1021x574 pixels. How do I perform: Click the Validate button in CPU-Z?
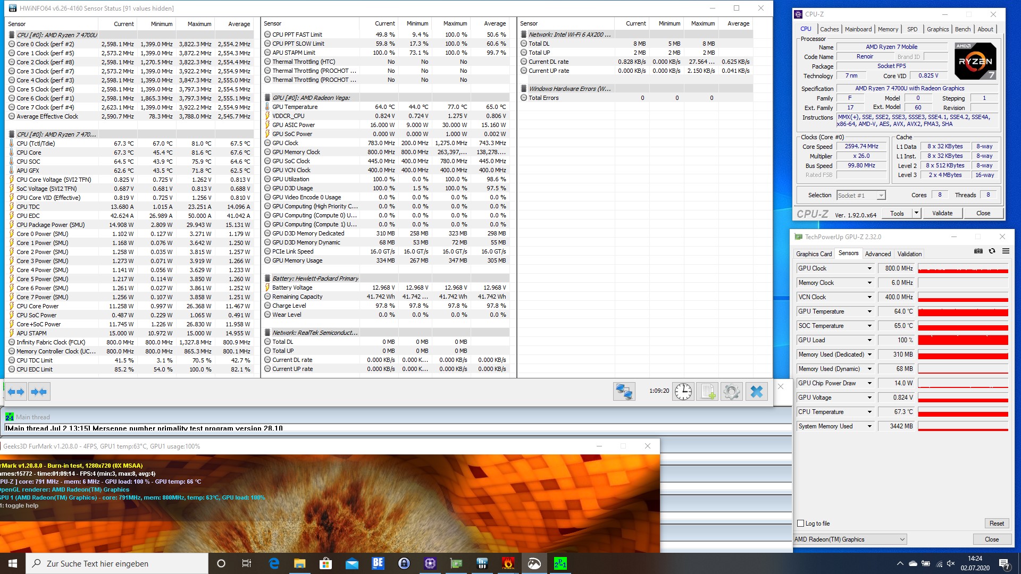[942, 213]
